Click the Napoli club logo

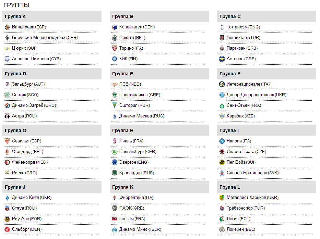(x=222, y=141)
